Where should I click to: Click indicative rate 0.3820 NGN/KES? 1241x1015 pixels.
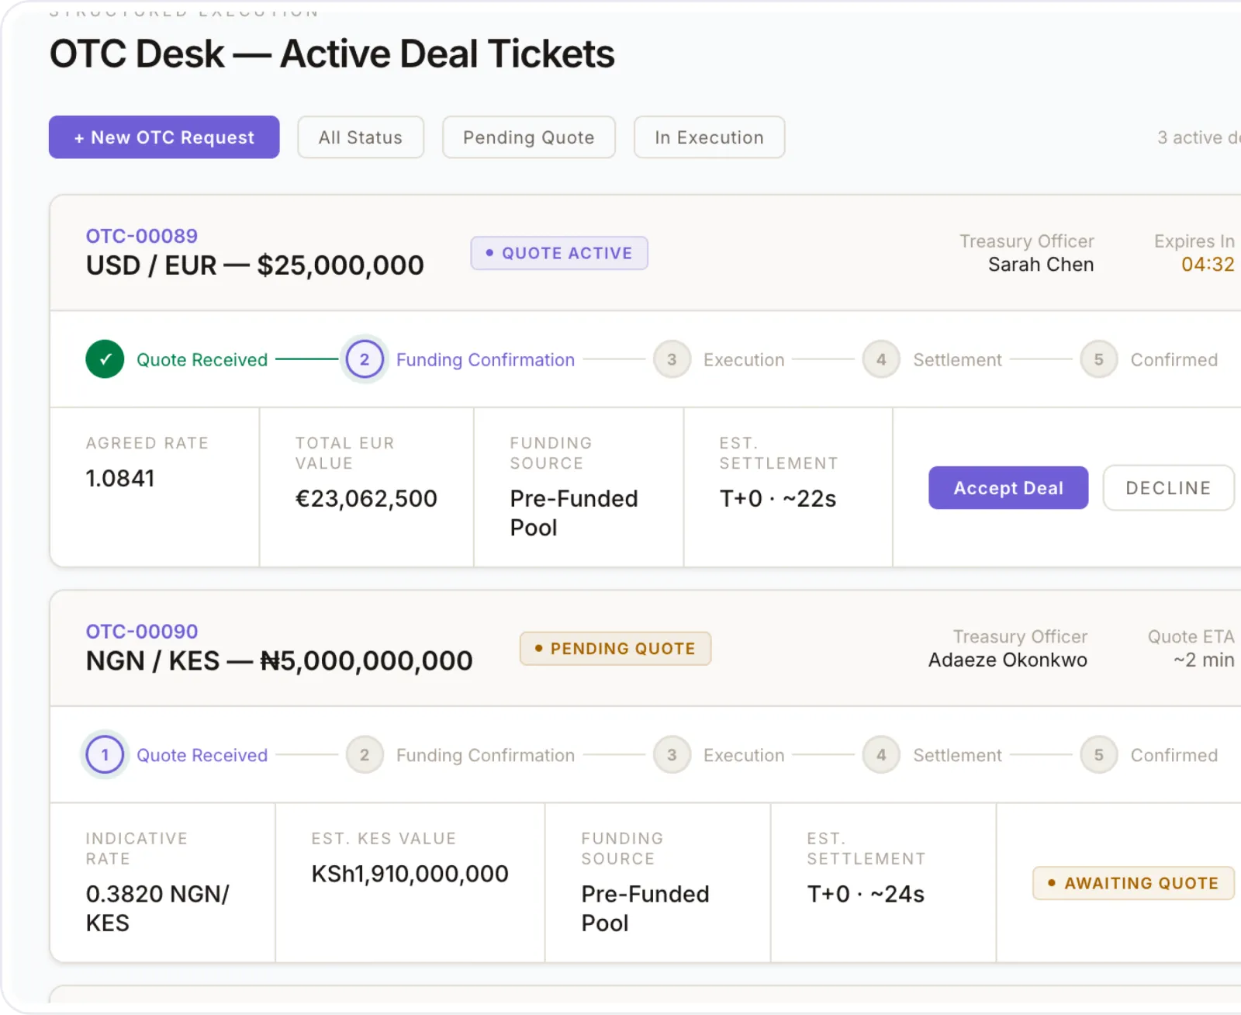pyautogui.click(x=157, y=909)
